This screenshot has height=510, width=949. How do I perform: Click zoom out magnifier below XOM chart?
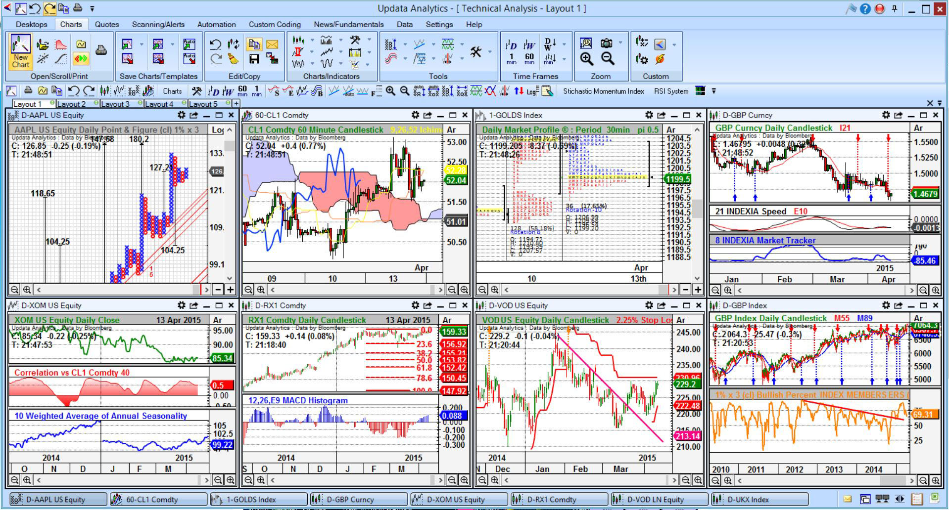[x=15, y=480]
